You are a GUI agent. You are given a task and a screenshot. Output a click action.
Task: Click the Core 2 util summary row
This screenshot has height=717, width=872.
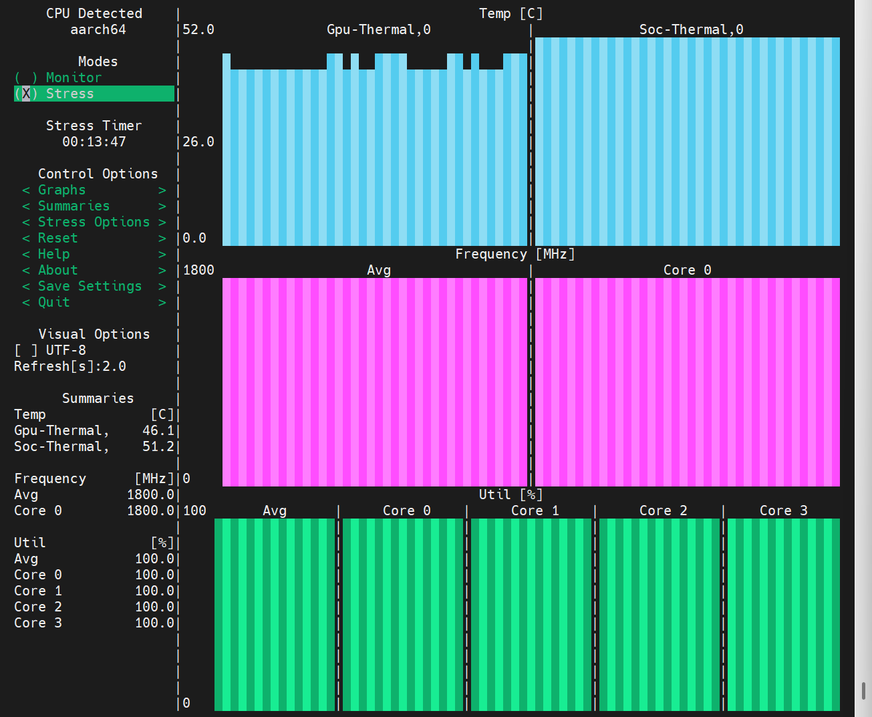coord(94,607)
